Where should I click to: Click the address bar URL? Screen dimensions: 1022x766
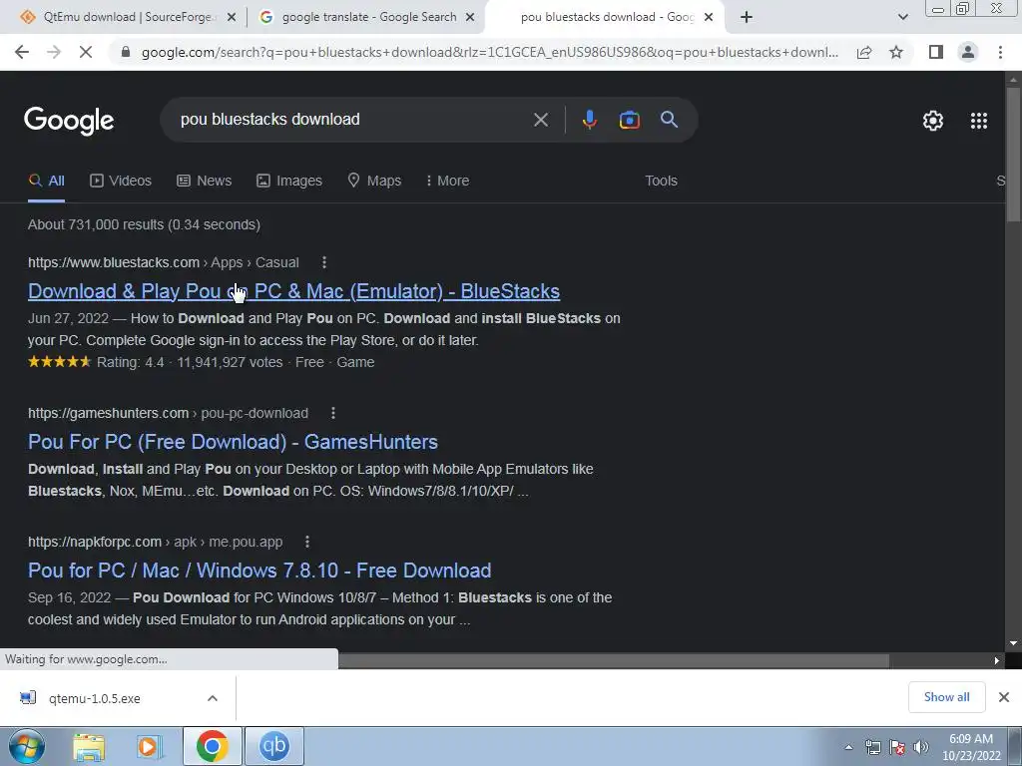pos(489,52)
